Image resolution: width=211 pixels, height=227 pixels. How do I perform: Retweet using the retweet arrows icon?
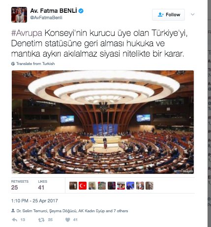(x=41, y=220)
